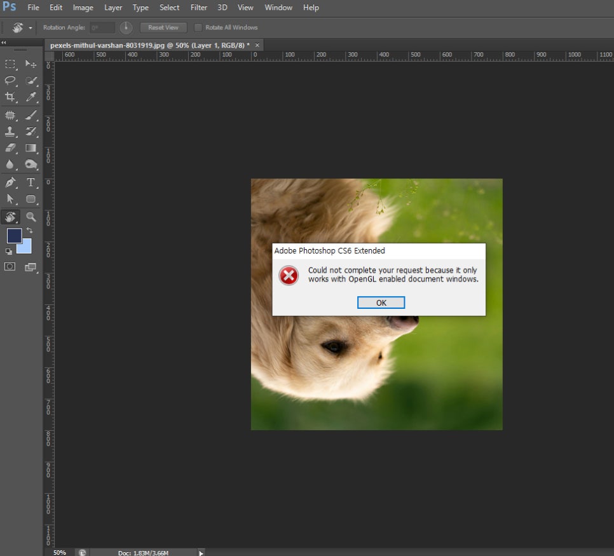Swap foreground and background colors
The height and width of the screenshot is (556, 614).
click(x=29, y=230)
